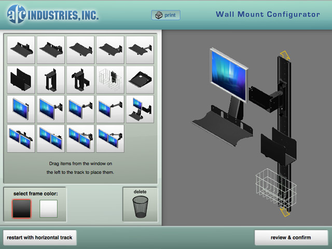Pick the open-top box CPU holder thumbnail

[21, 80]
